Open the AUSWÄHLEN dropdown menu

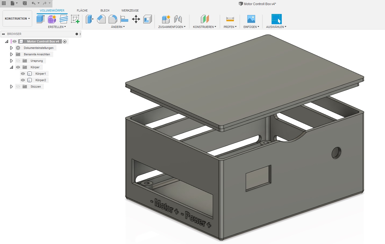[276, 27]
